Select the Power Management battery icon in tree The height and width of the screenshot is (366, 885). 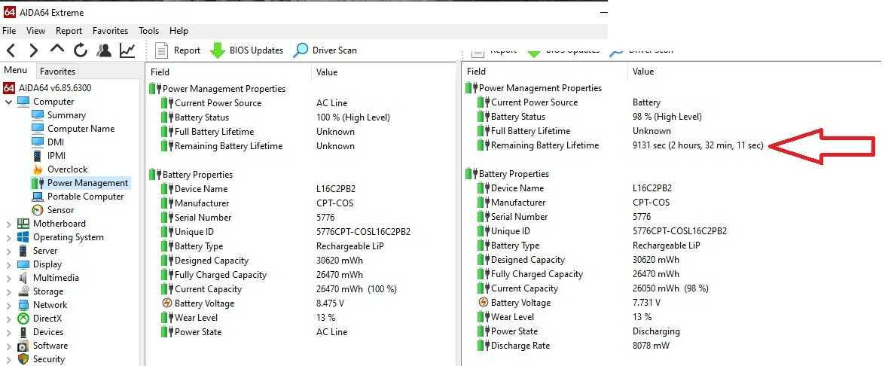pos(37,183)
